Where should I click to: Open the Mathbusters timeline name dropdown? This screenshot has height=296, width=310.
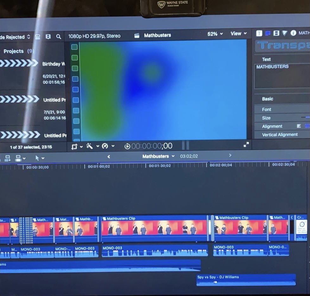click(x=159, y=156)
